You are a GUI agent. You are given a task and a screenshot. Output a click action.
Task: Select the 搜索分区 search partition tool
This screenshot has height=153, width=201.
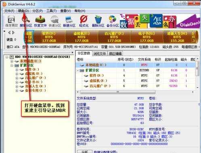[26, 21]
